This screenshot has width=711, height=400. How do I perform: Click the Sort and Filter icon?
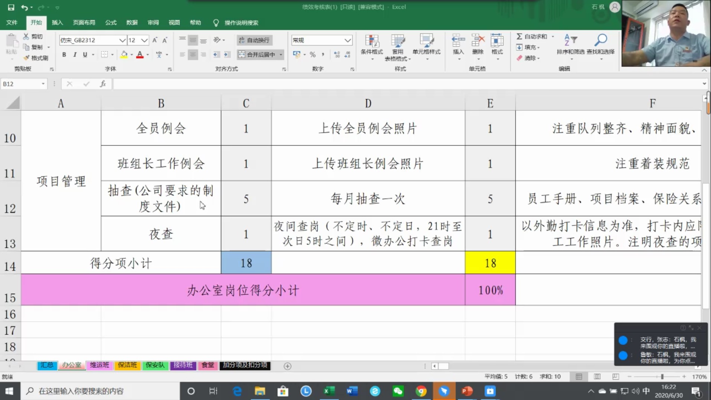(570, 40)
